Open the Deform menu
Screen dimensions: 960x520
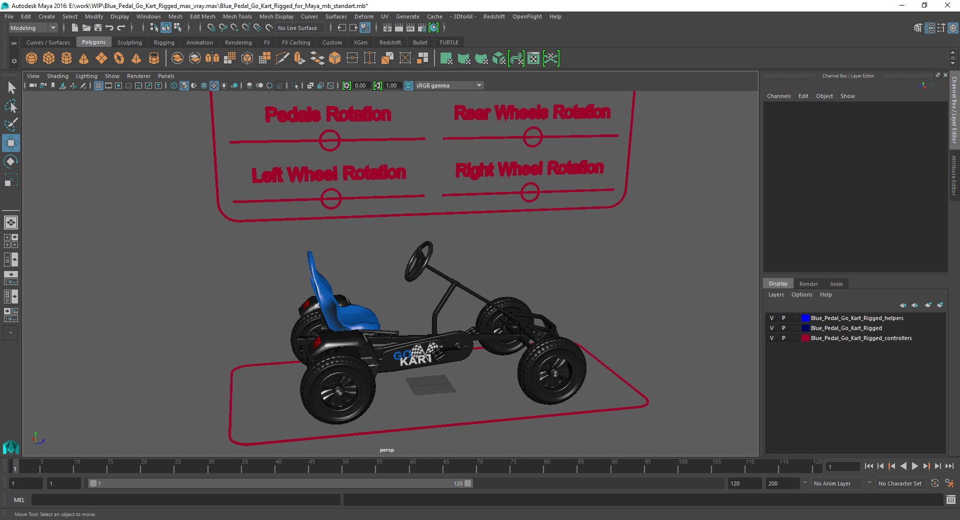[363, 16]
